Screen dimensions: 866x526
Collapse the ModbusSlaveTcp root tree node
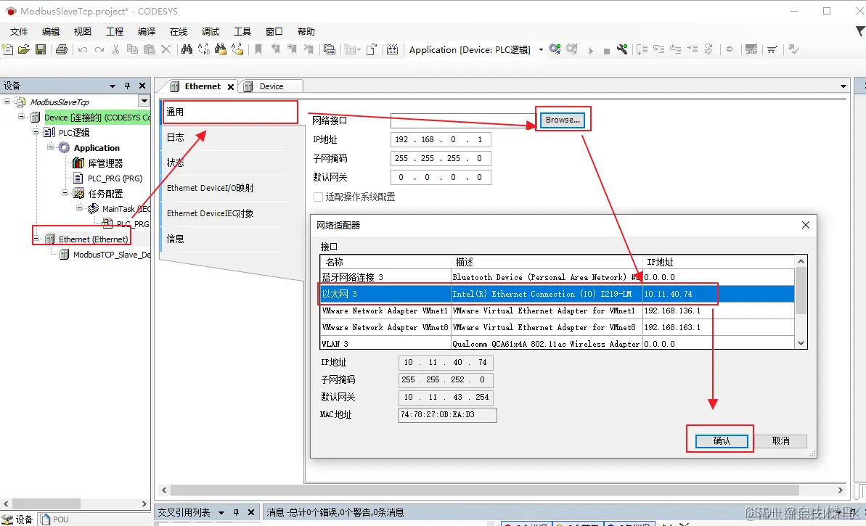[7, 101]
